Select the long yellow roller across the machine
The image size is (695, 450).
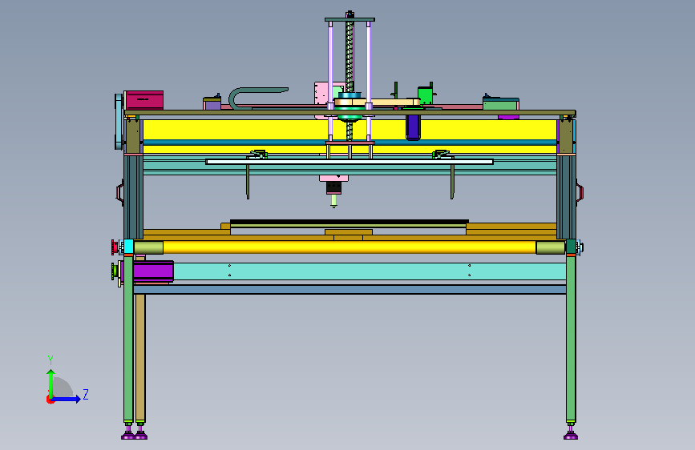[350, 247]
